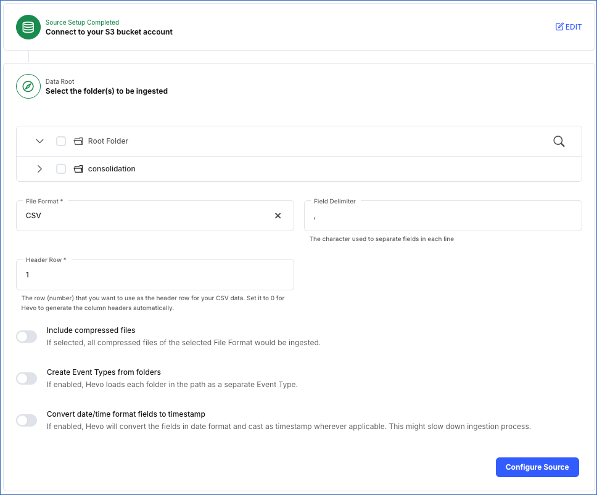The width and height of the screenshot is (597, 495).
Task: Click the Field Delimiter input field
Action: click(x=443, y=216)
